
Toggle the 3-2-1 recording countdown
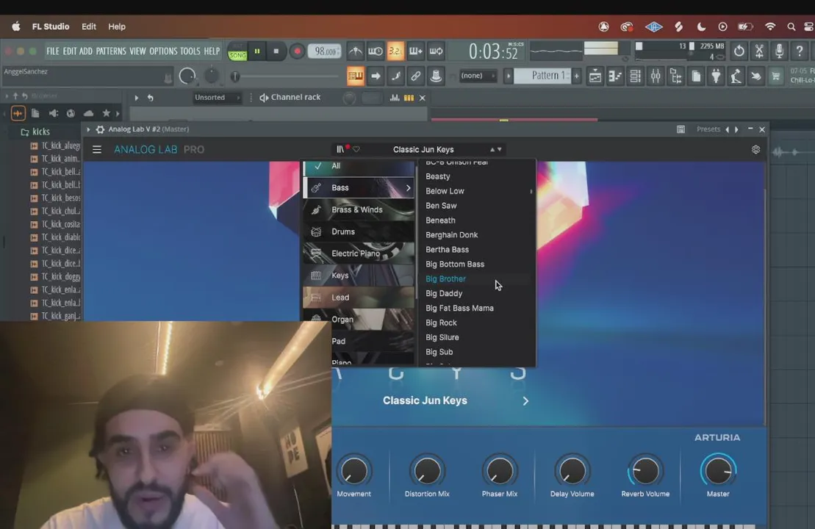pos(395,51)
